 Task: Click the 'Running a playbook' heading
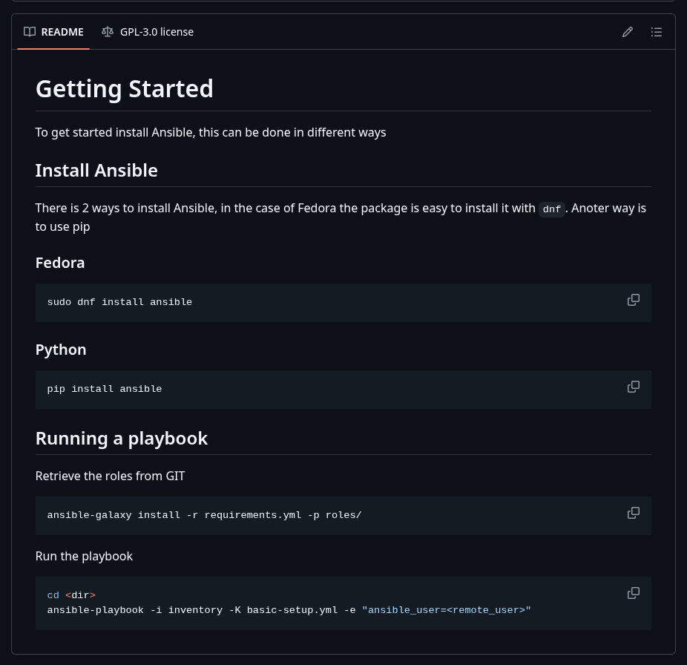(122, 439)
